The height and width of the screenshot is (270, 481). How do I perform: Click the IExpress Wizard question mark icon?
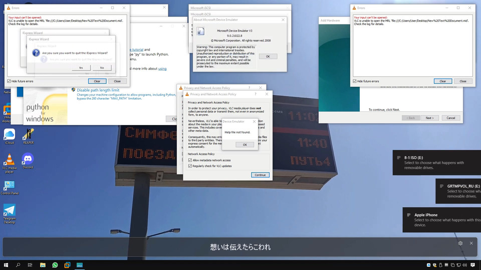point(36,52)
